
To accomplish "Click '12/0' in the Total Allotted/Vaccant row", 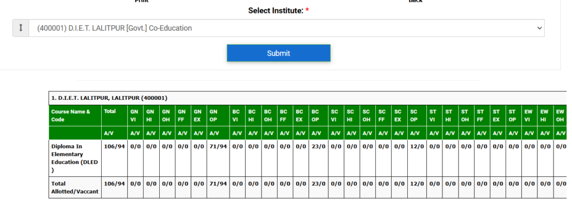I will [x=417, y=184].
